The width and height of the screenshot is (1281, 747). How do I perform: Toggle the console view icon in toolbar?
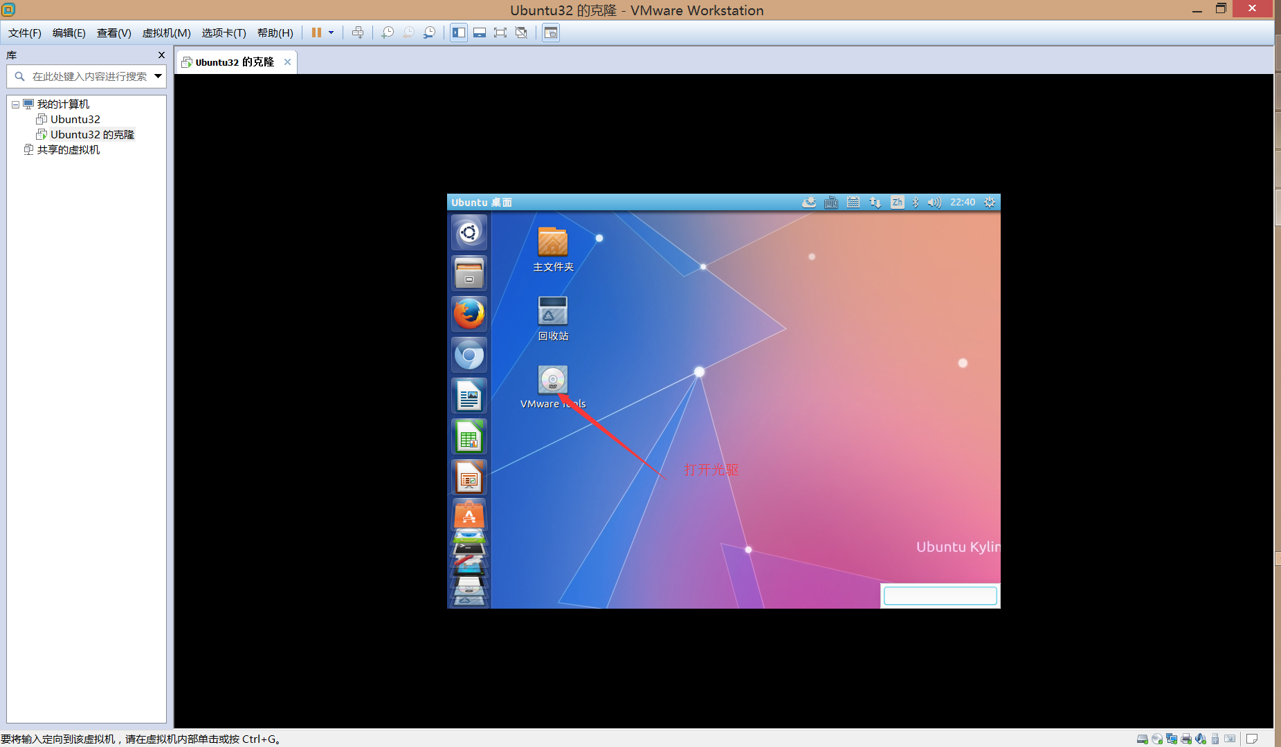click(551, 33)
